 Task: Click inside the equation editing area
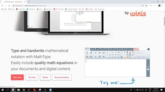pos(115,68)
